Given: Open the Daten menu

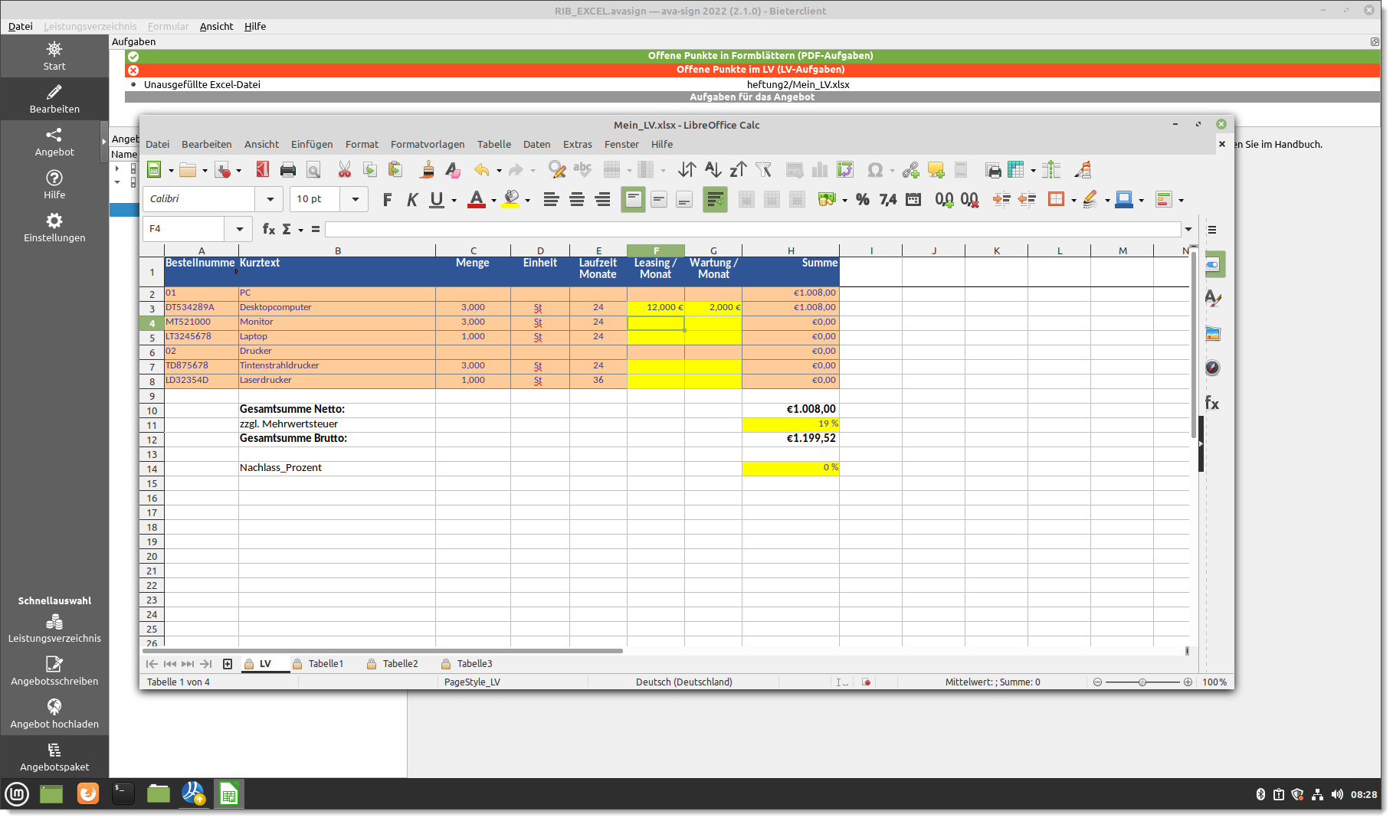Looking at the screenshot, I should 536,144.
